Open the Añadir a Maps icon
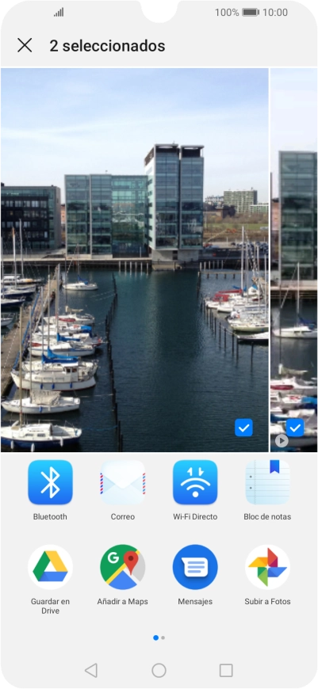Image resolution: width=318 pixels, height=689 pixels. (x=123, y=567)
